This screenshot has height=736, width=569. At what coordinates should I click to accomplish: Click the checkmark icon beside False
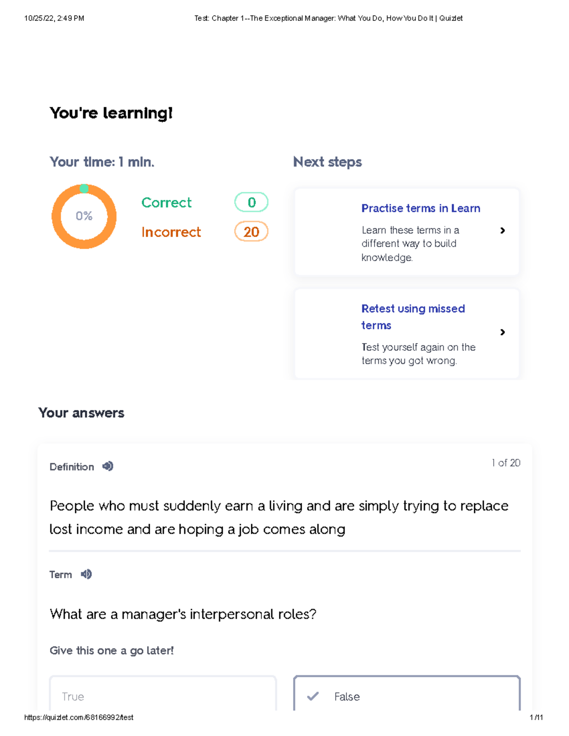pyautogui.click(x=313, y=696)
